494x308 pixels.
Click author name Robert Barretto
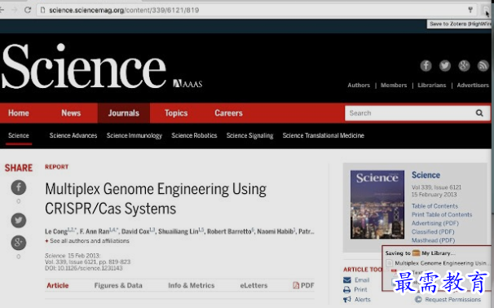(229, 231)
